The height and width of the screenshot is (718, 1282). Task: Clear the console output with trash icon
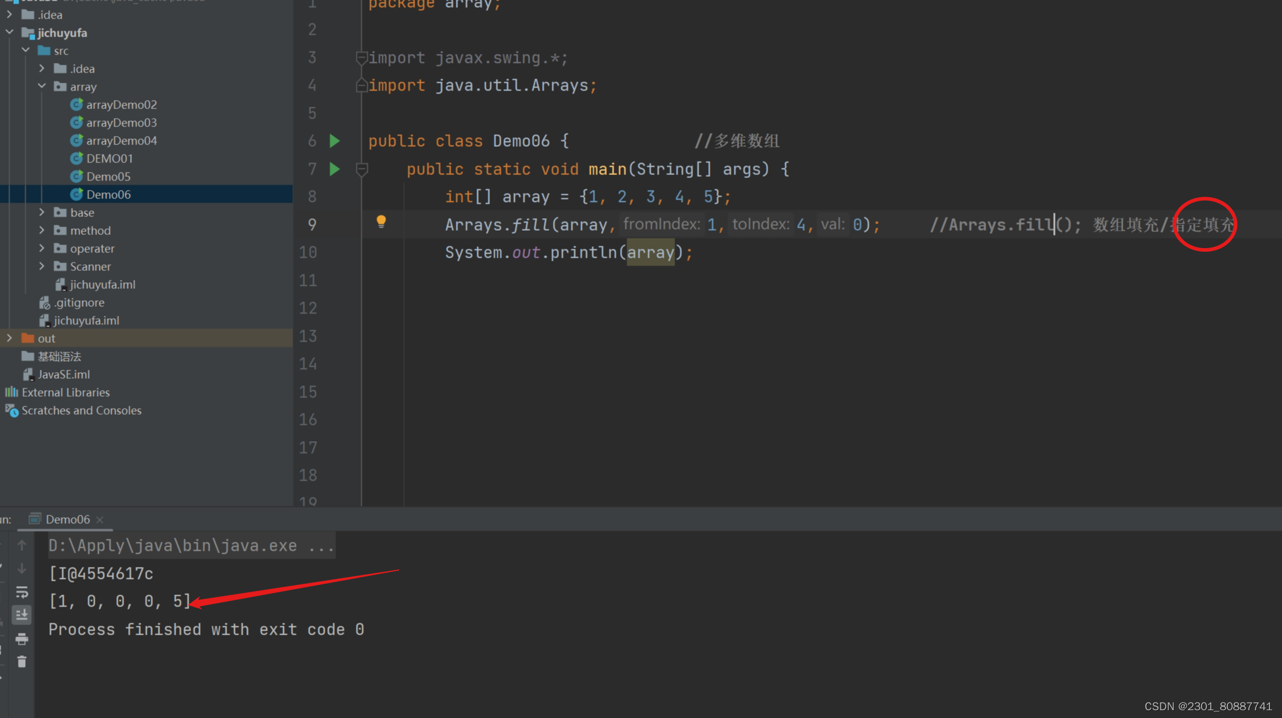[x=22, y=661]
